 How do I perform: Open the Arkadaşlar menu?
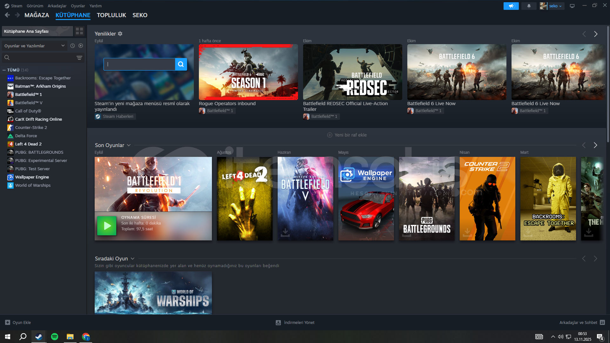57,6
